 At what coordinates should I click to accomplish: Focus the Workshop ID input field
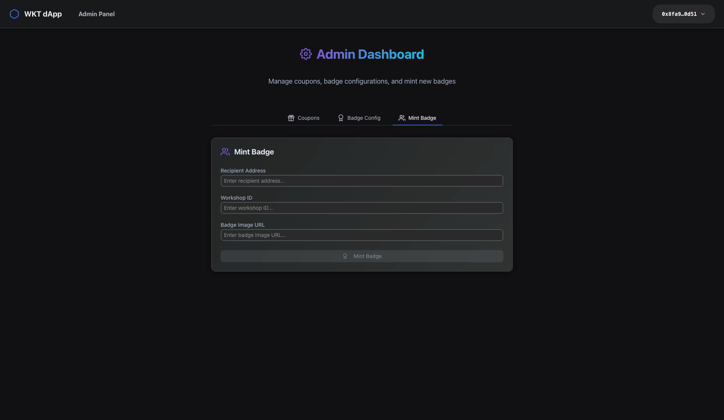(x=362, y=208)
